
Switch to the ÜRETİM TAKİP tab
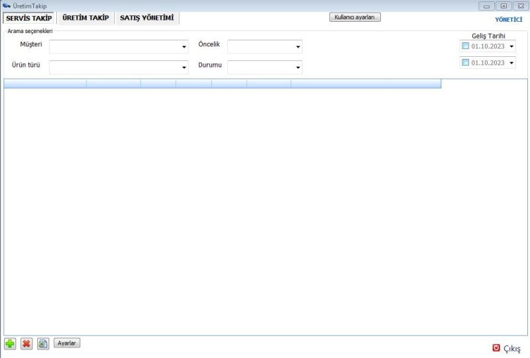pos(85,18)
